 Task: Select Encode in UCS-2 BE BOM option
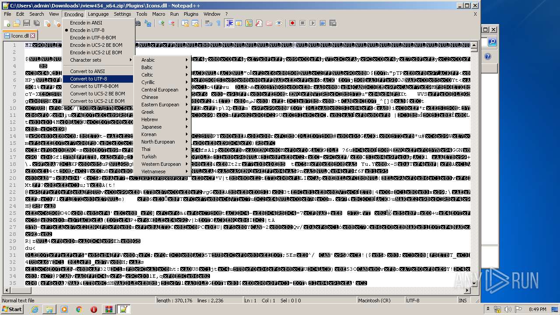tap(98, 45)
